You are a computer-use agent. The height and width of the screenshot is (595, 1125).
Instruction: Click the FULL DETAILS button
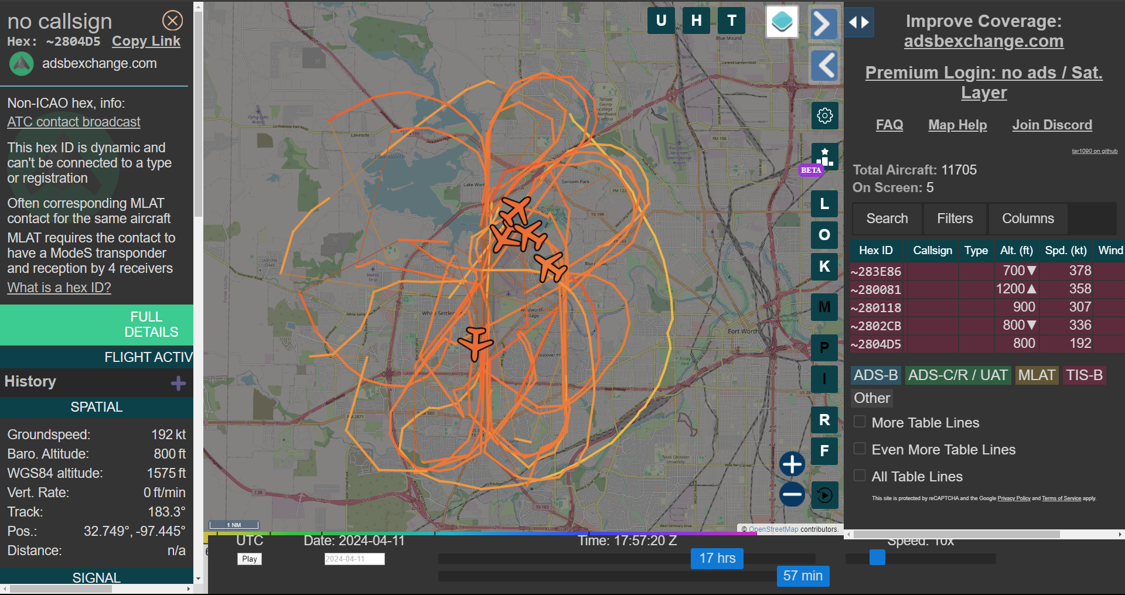pos(97,324)
